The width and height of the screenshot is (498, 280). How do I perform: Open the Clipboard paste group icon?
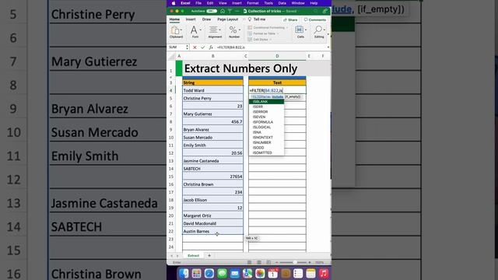176,30
